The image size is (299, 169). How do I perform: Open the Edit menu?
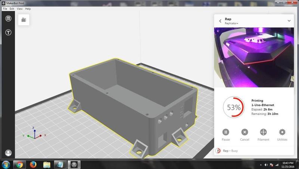coord(12,9)
